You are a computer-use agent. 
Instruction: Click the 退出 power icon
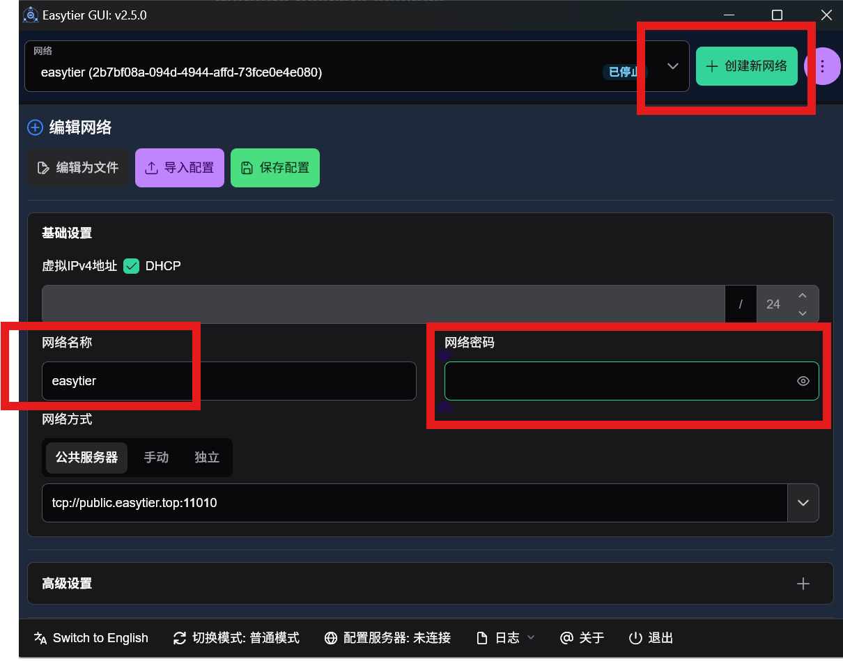tap(636, 638)
